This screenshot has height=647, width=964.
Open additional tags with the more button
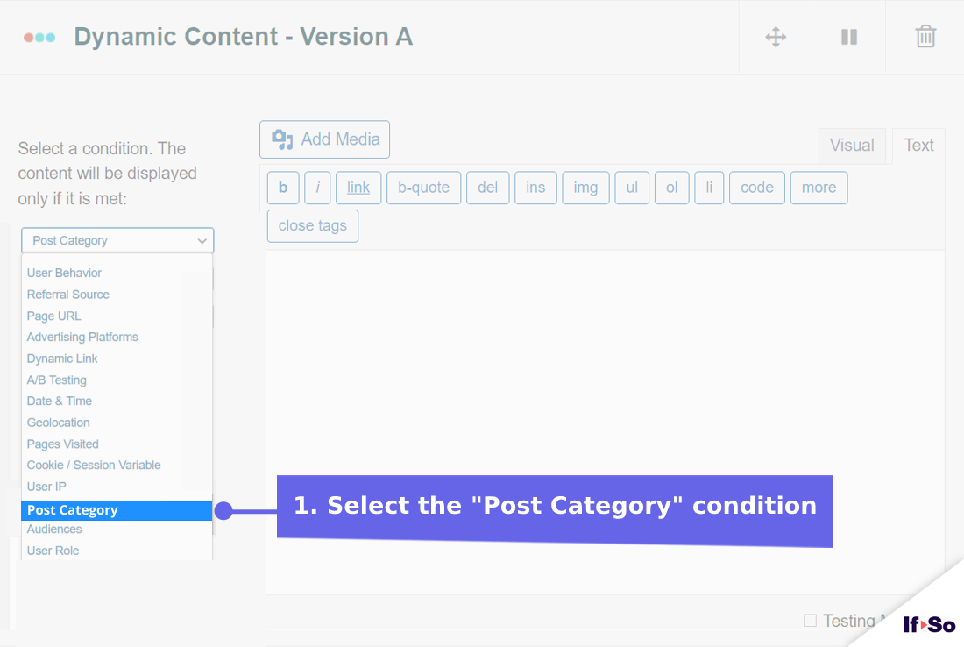(x=819, y=187)
